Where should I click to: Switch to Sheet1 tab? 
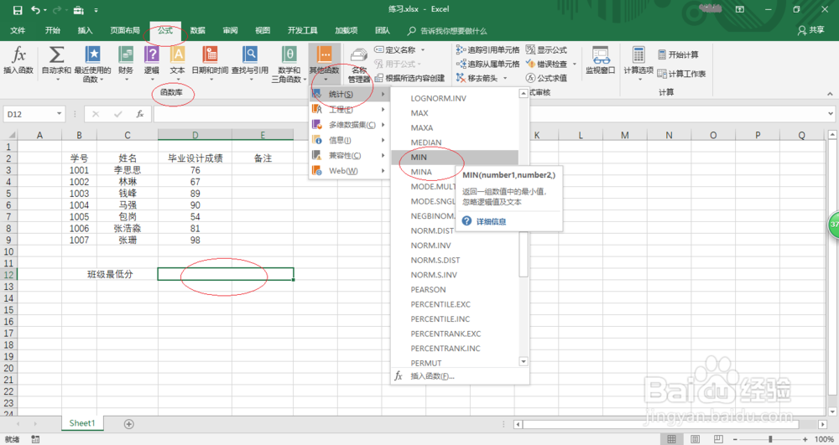82,423
